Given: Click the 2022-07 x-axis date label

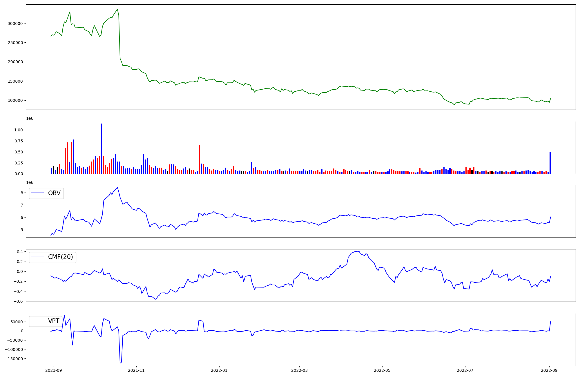Looking at the screenshot, I should (465, 370).
